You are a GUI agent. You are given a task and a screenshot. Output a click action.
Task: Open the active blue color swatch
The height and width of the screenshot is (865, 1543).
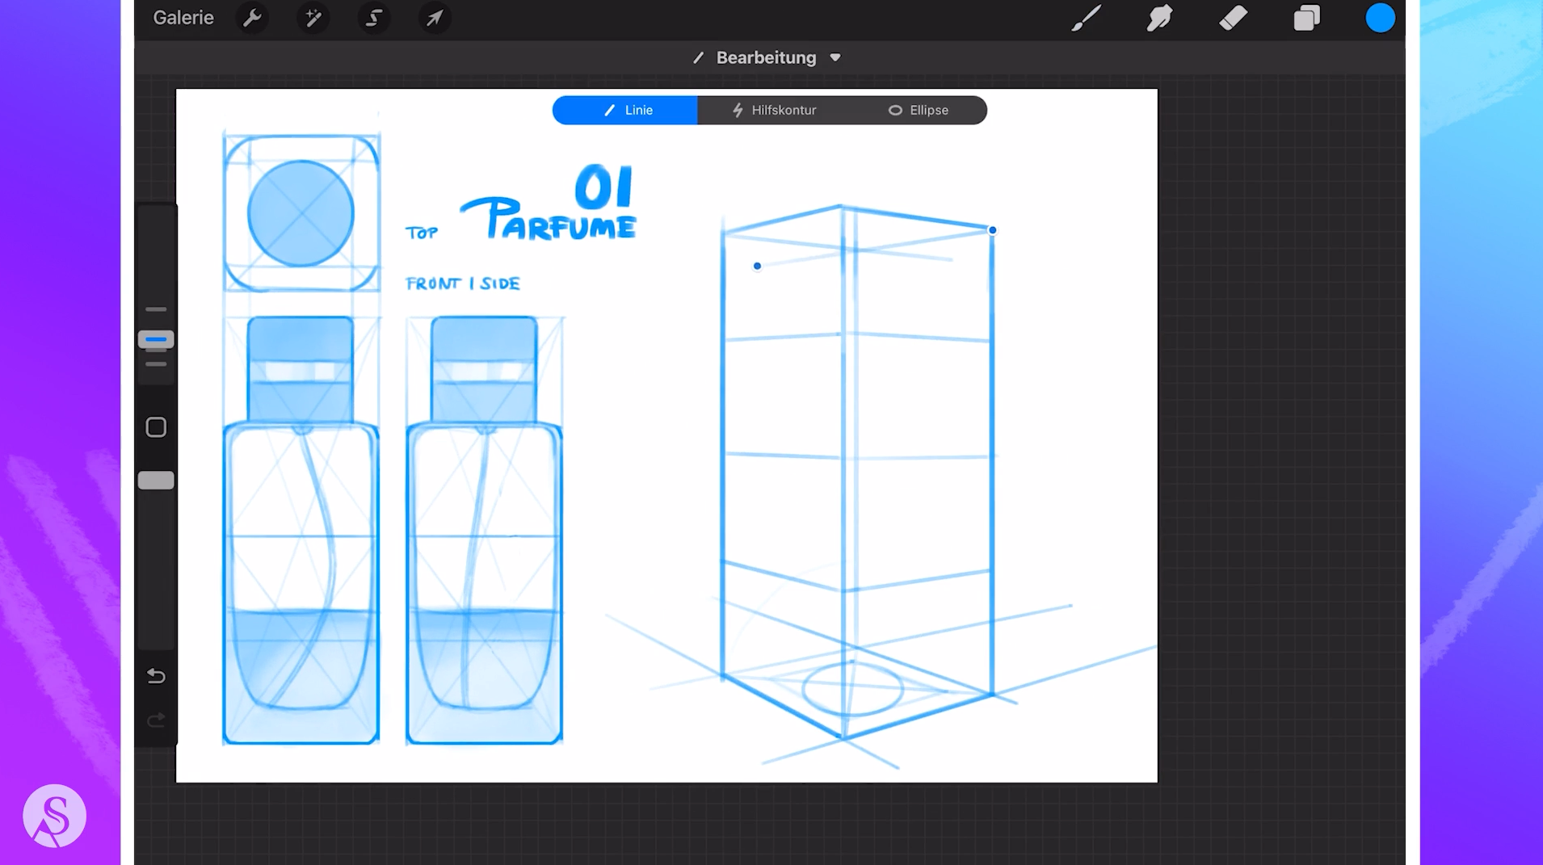1380,18
